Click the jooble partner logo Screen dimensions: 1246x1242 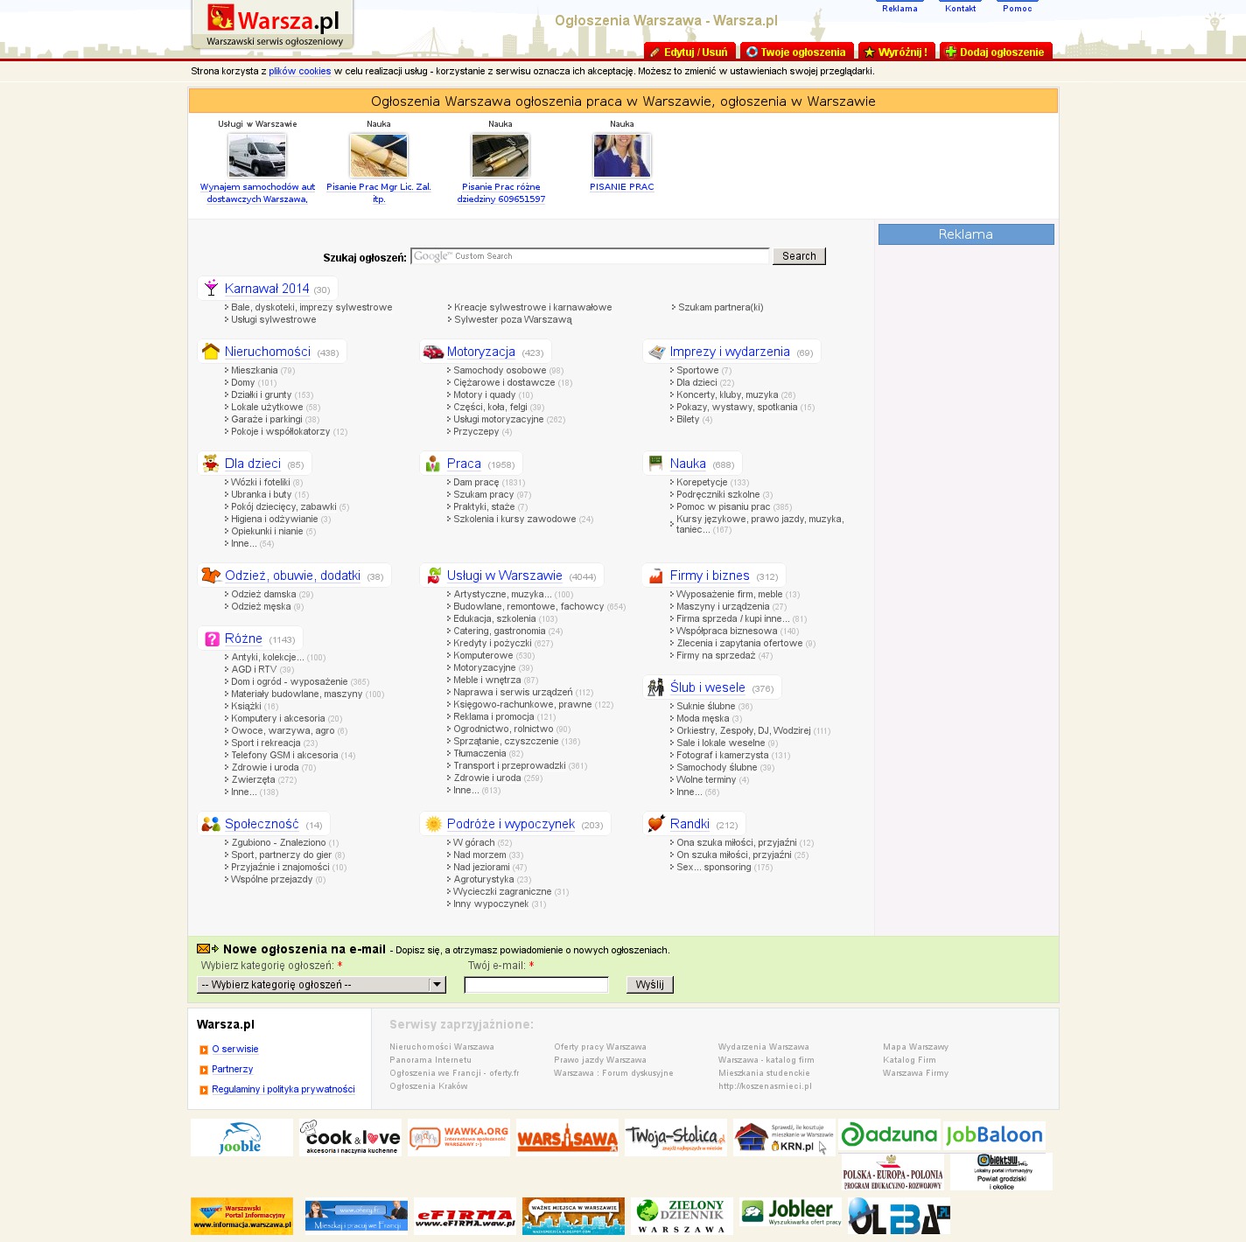(x=241, y=1137)
